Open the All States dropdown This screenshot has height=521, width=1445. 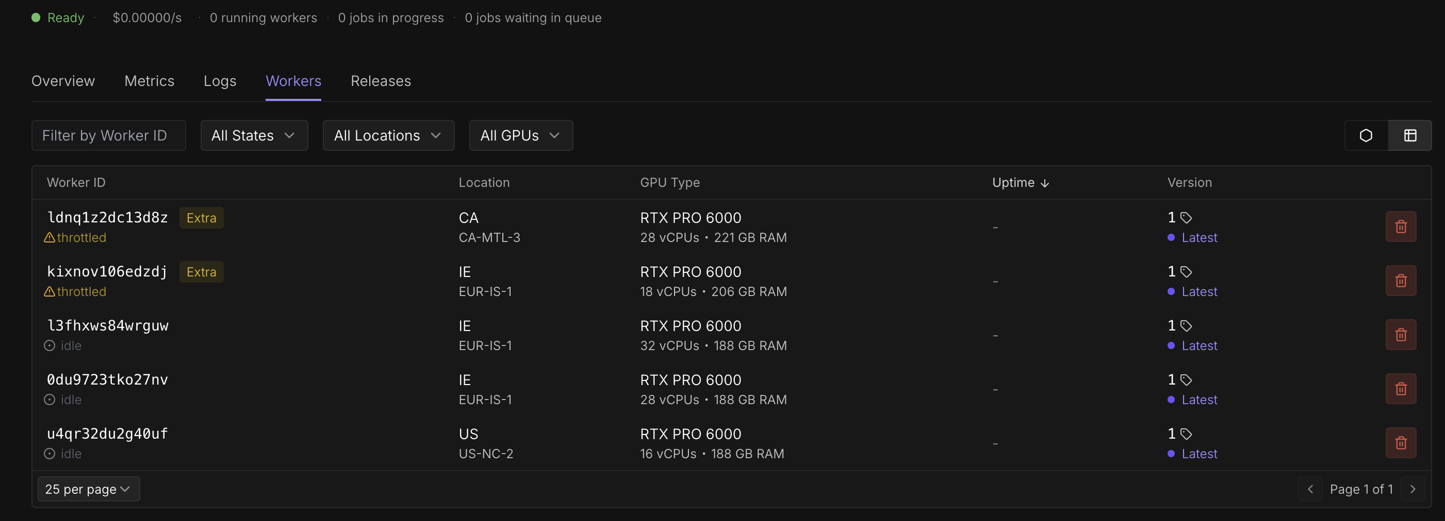(254, 135)
